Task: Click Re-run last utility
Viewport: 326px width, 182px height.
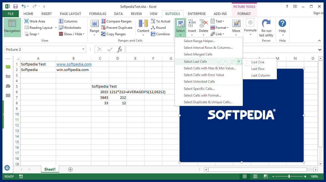Action: (x=266, y=28)
